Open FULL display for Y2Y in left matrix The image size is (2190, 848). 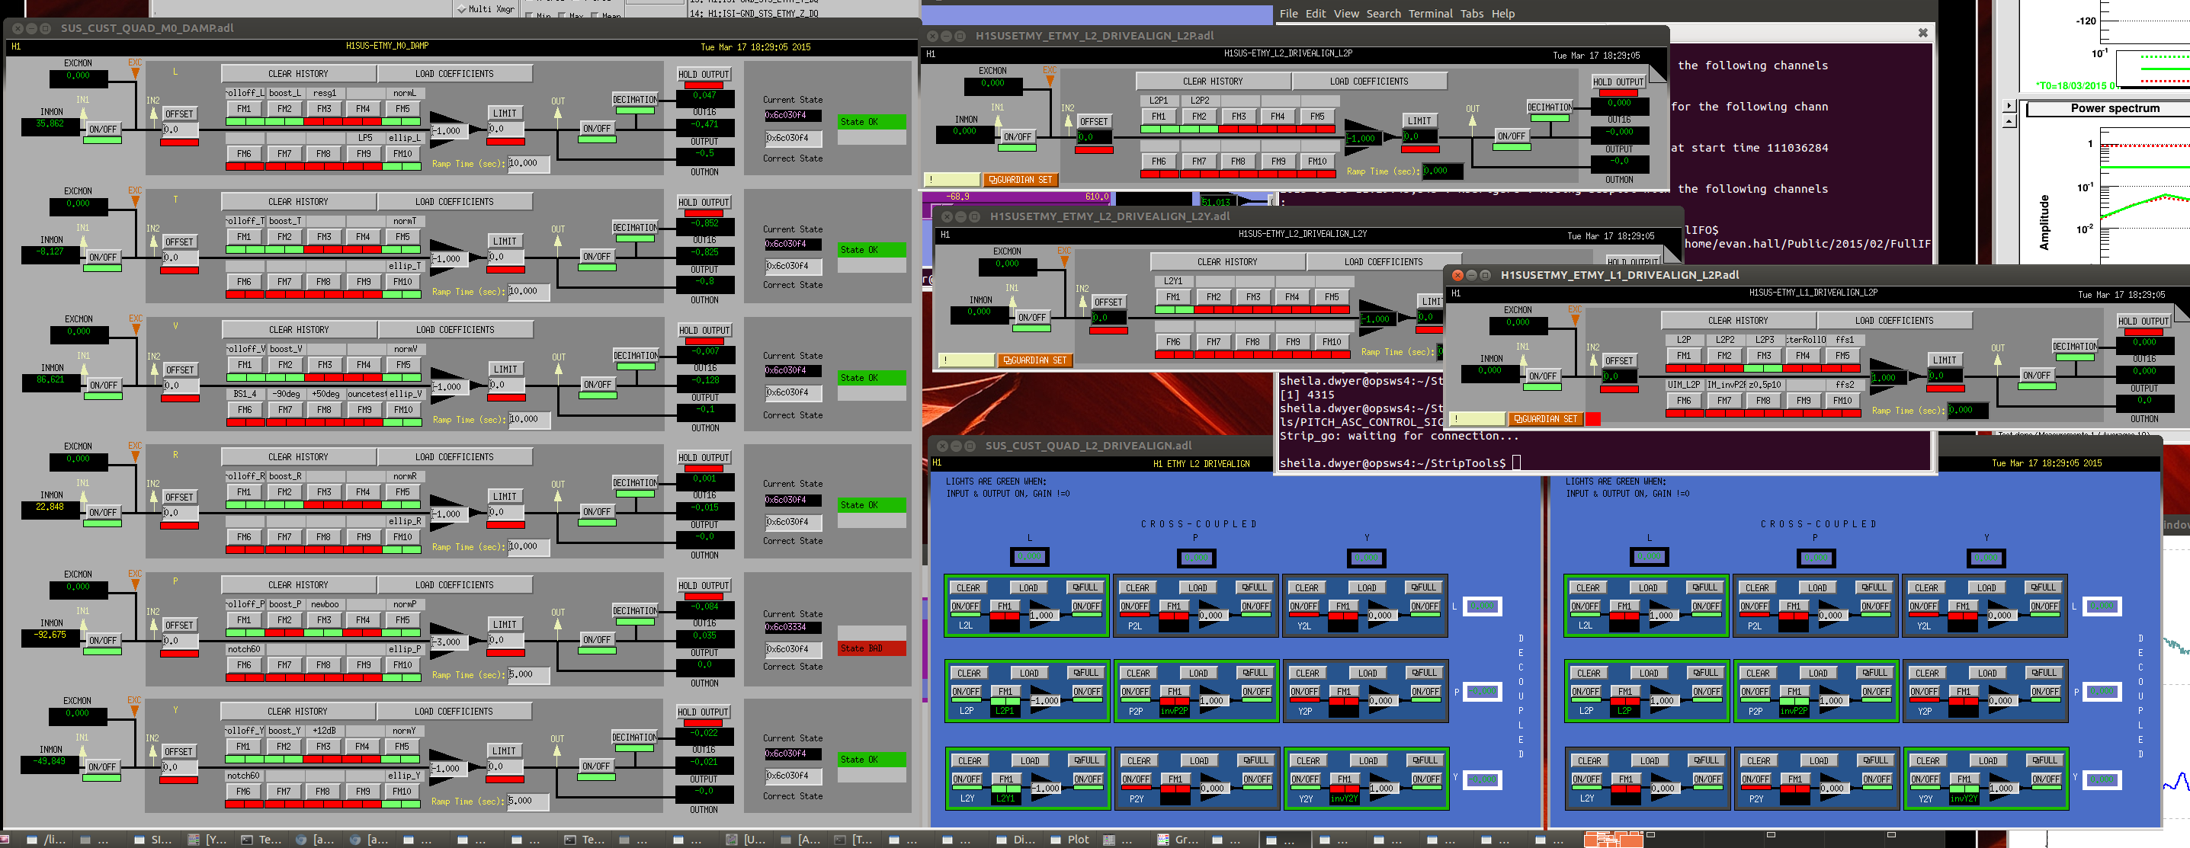(x=1425, y=760)
